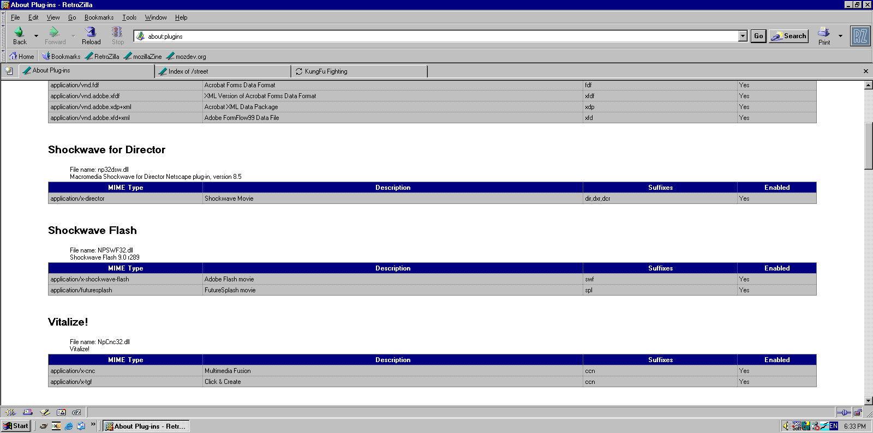
Task: Launch the HxD quick launch icon
Action: 56,426
